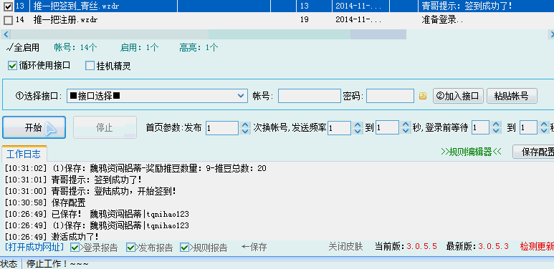
Task: Select row 推一把签到_青丝.wzdr
Action: pyautogui.click(x=277, y=6)
